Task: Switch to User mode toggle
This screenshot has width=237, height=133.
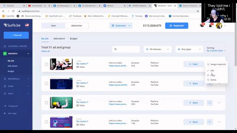Action: [x=53, y=25]
